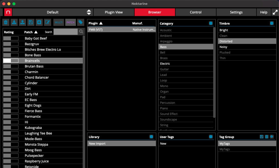
Task: Open the Default preset selector arrows
Action: pos(89,12)
